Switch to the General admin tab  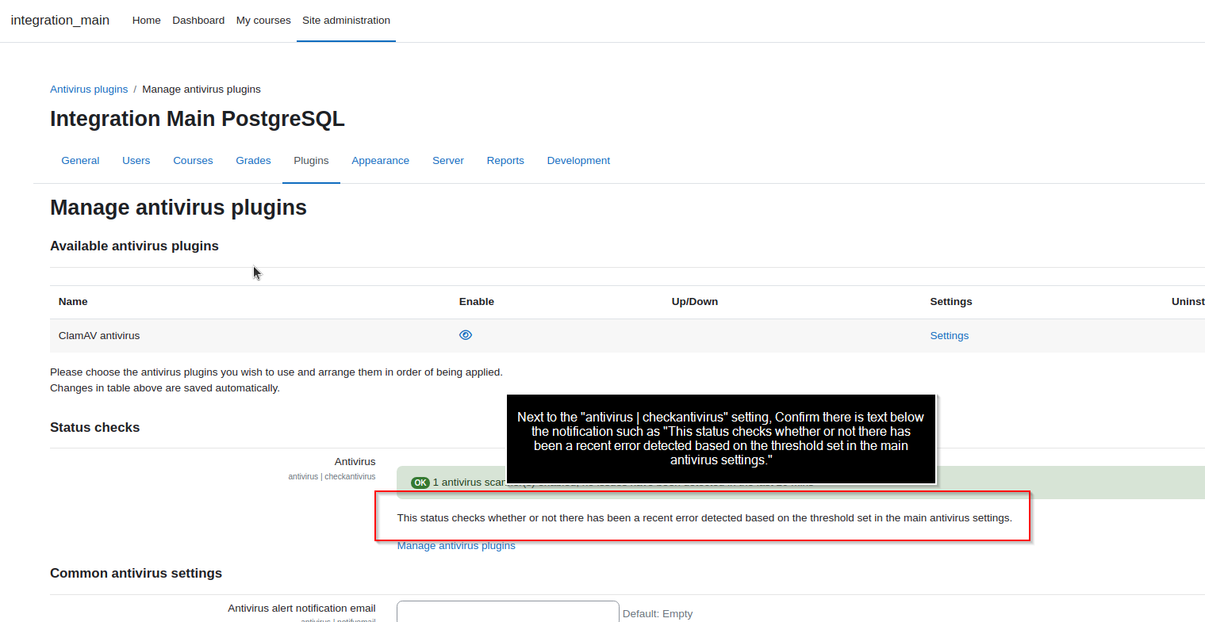(x=80, y=161)
